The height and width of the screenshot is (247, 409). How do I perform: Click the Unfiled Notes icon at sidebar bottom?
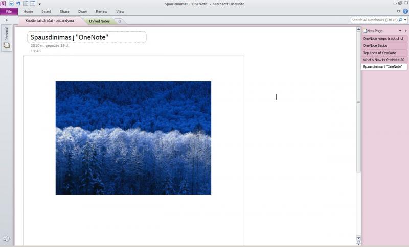(x=6, y=239)
